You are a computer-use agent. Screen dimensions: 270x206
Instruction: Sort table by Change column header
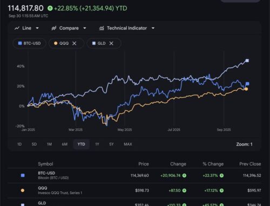(x=178, y=164)
